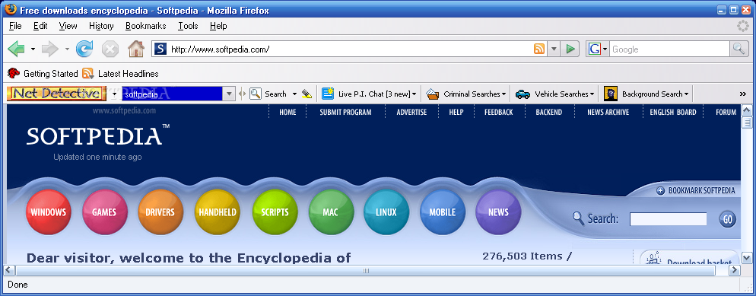Image resolution: width=756 pixels, height=296 pixels.
Task: Click the Getting Started bookmark icon
Action: tap(14, 73)
